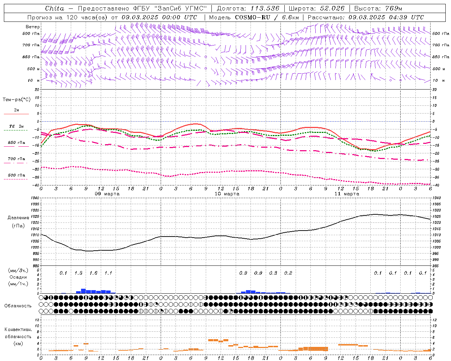
Task: Click the "500 гПа" legend entry under temperature
Action: pos(17,175)
